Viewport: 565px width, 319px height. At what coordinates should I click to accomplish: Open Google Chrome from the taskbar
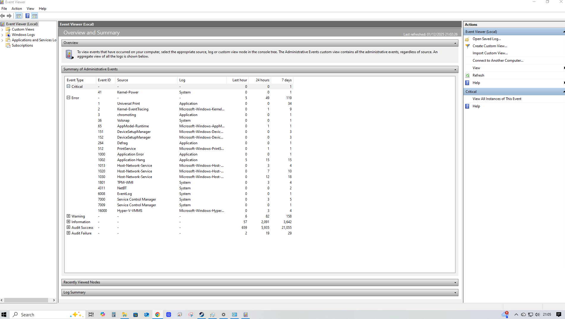[157, 315]
